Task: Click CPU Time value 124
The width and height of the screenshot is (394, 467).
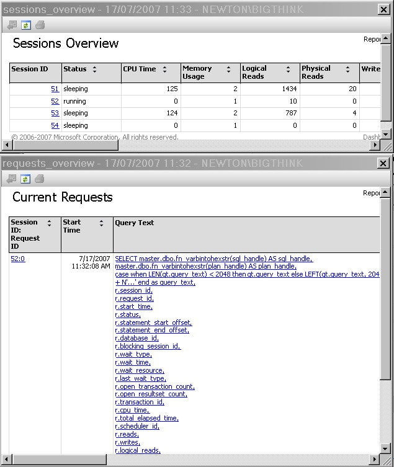Action: point(172,113)
